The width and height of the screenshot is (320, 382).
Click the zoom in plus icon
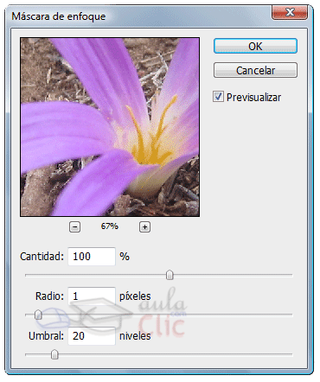click(x=144, y=227)
